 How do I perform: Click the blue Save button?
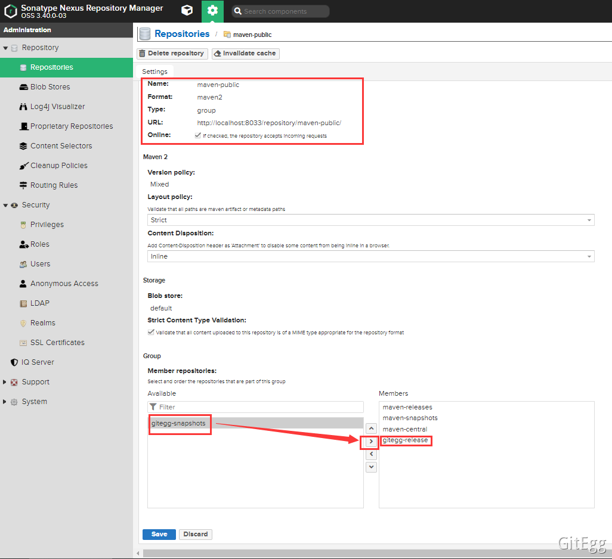click(159, 534)
